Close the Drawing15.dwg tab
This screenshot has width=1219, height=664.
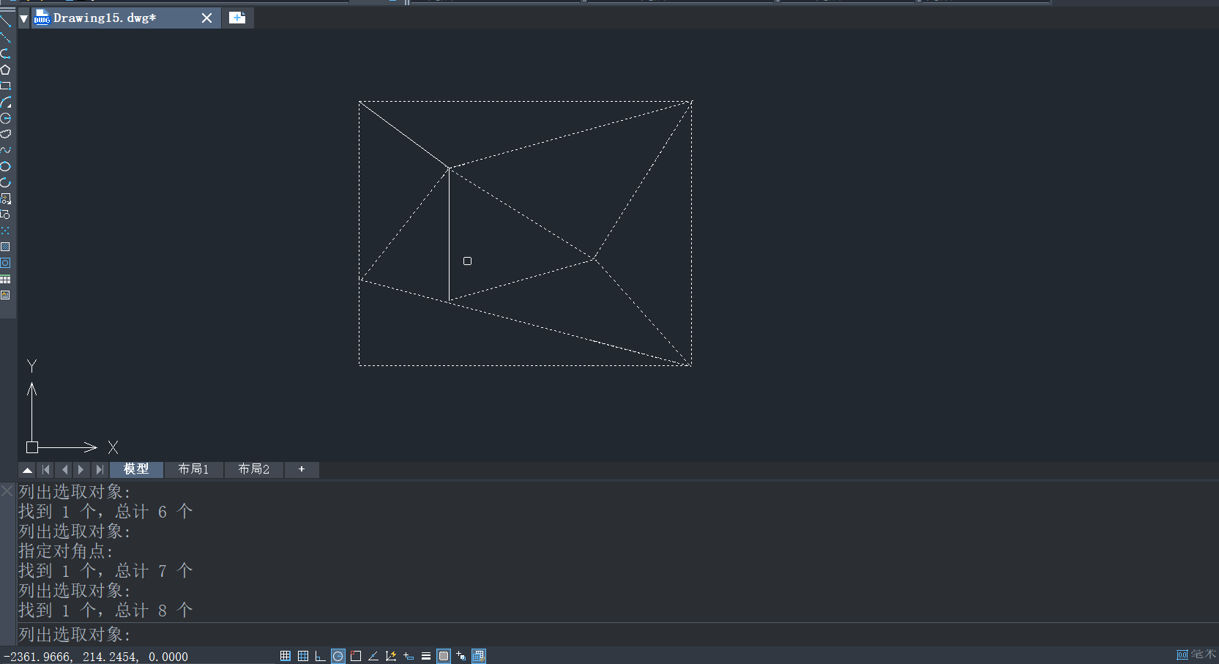(x=207, y=18)
